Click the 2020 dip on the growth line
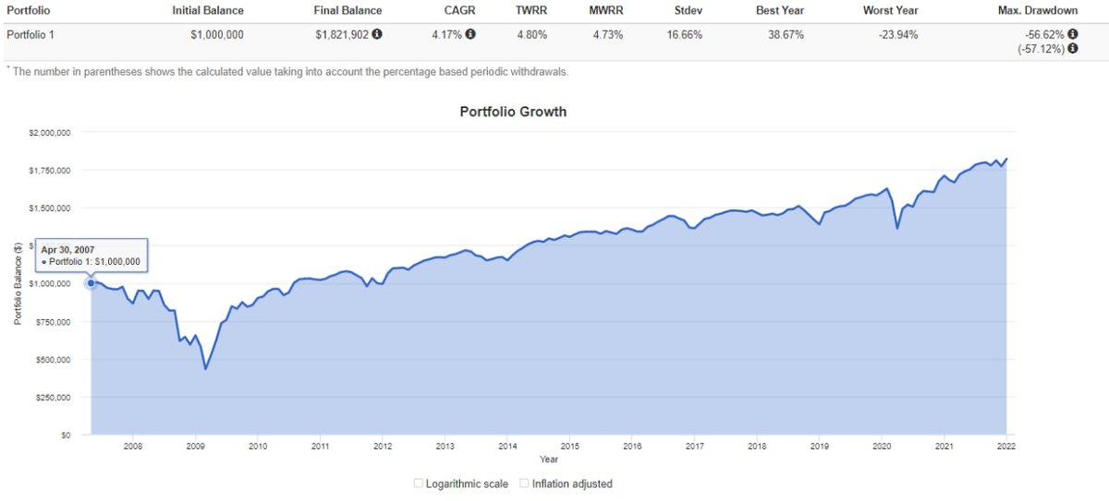1109x501 pixels. [897, 228]
